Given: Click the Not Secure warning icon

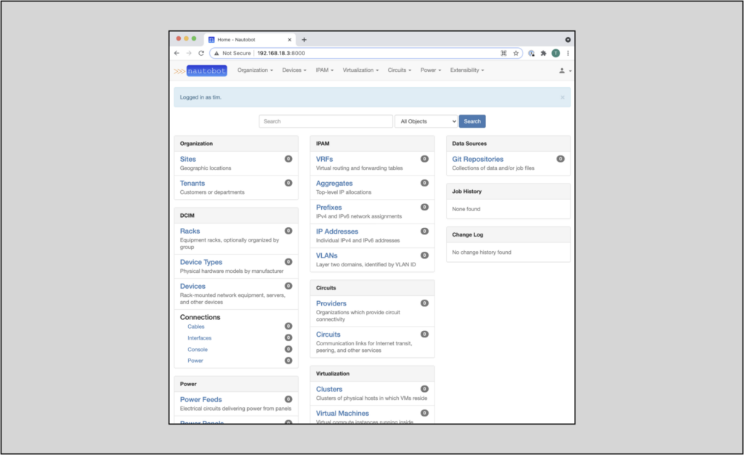Looking at the screenshot, I should (217, 53).
